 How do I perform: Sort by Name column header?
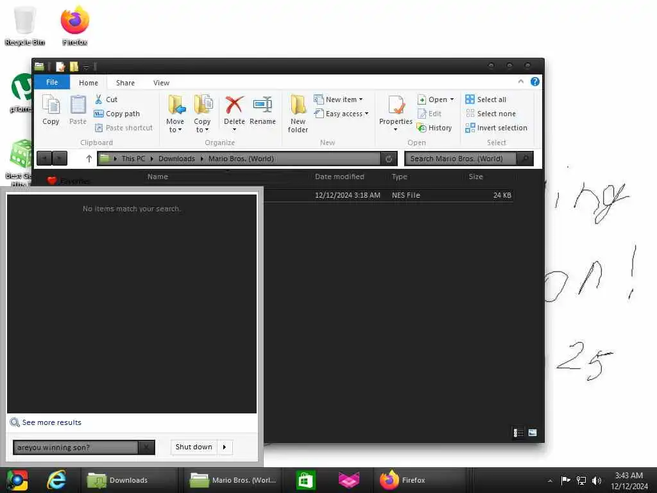pos(158,177)
